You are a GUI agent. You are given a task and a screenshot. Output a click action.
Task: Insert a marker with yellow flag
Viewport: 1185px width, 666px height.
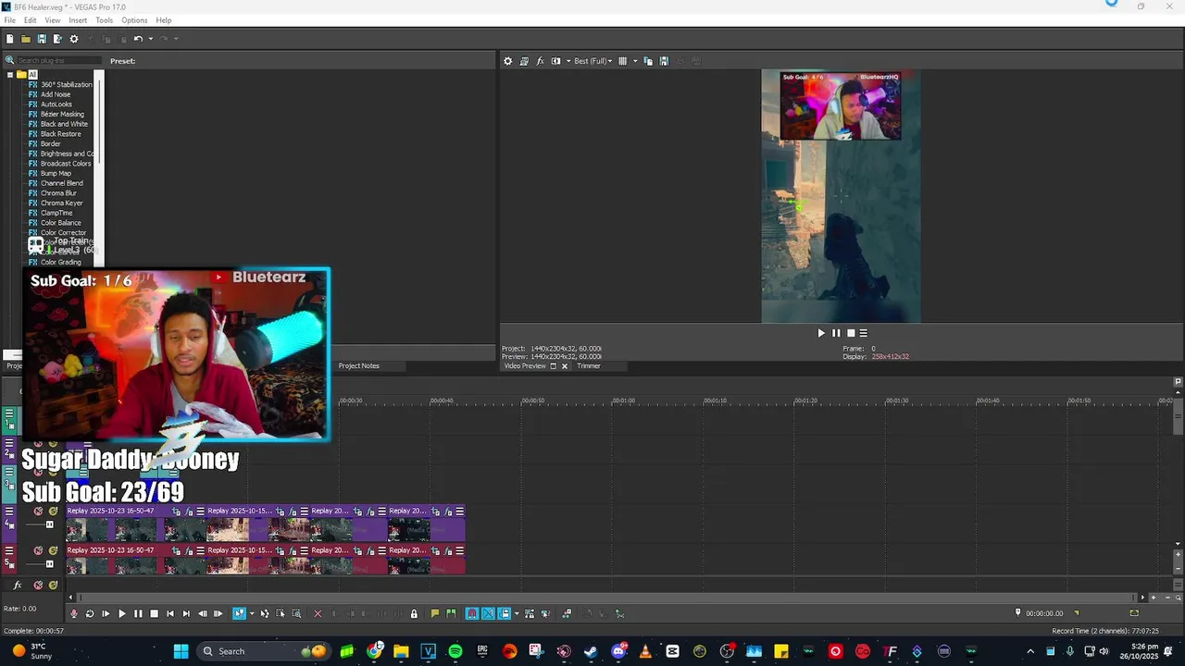tap(434, 613)
